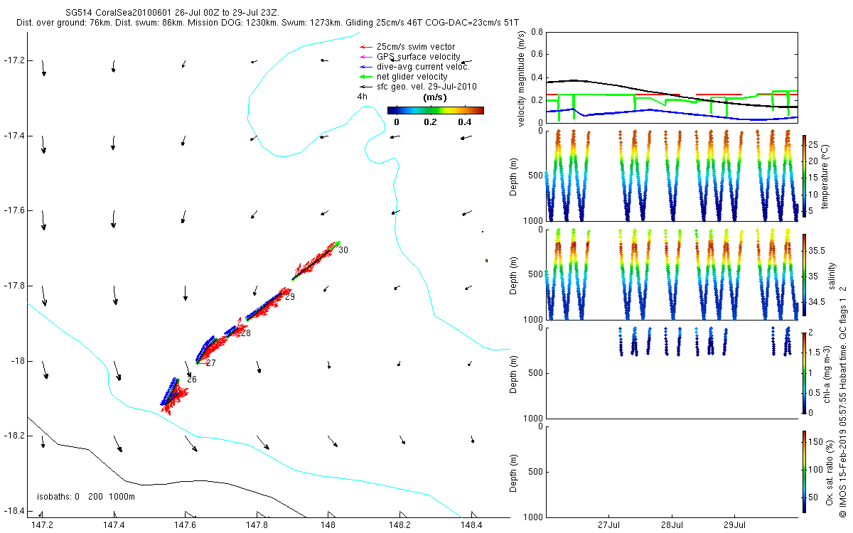Click the blue dive-avg current legend arrow

coord(365,67)
